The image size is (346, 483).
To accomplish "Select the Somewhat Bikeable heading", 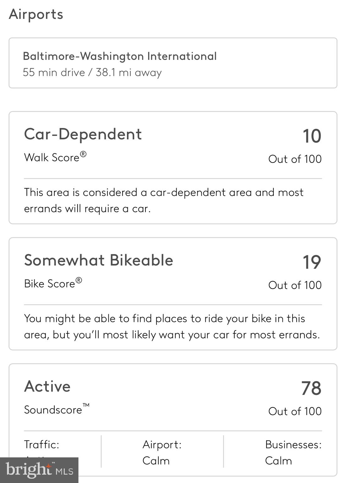I will (x=99, y=260).
